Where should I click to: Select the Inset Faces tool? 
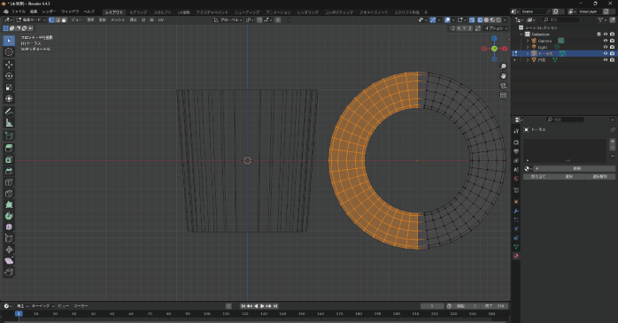[x=9, y=159]
